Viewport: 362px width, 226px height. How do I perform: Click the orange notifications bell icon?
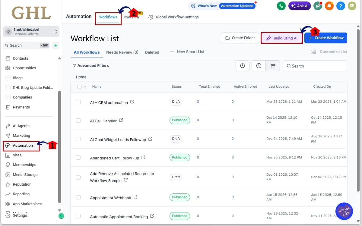point(329,6)
